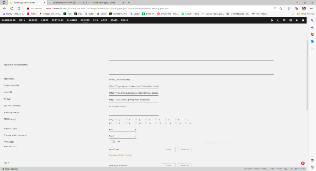Select CPU 1 pinning checkbox
The height and width of the screenshot is (171, 316).
(126, 120)
